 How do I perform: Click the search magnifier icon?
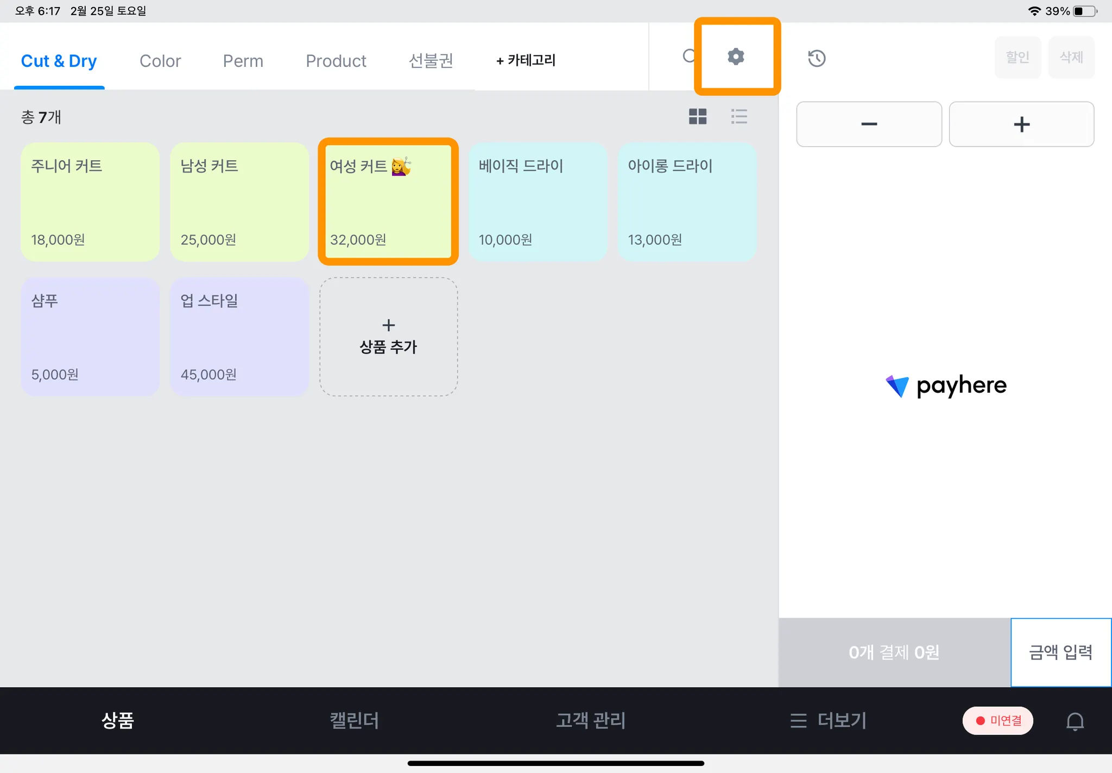688,56
